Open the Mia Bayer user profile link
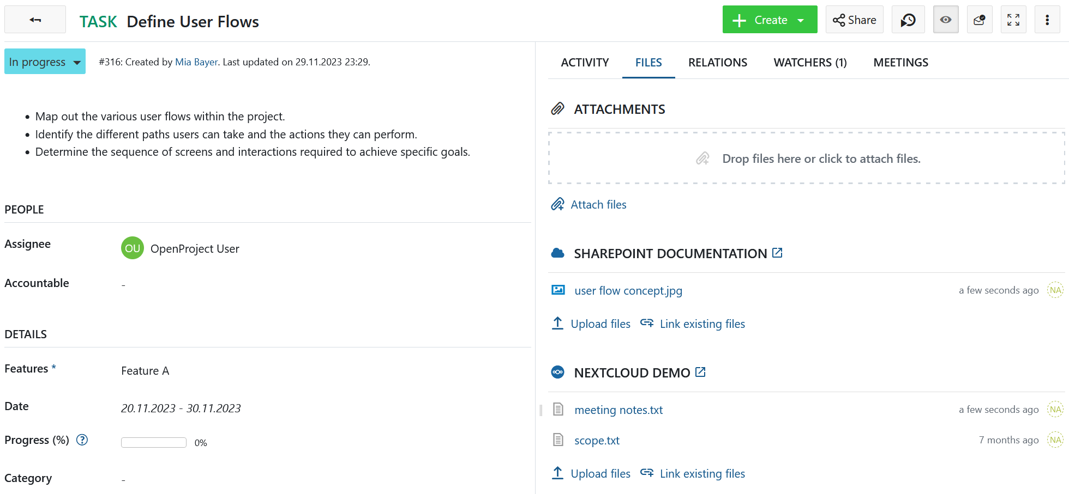 (196, 62)
